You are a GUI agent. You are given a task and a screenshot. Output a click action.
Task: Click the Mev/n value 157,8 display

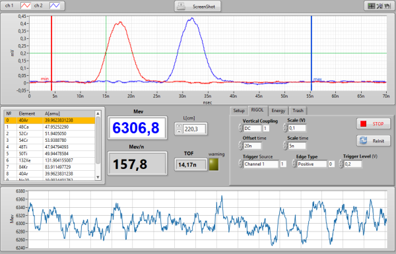pyautogui.click(x=137, y=164)
